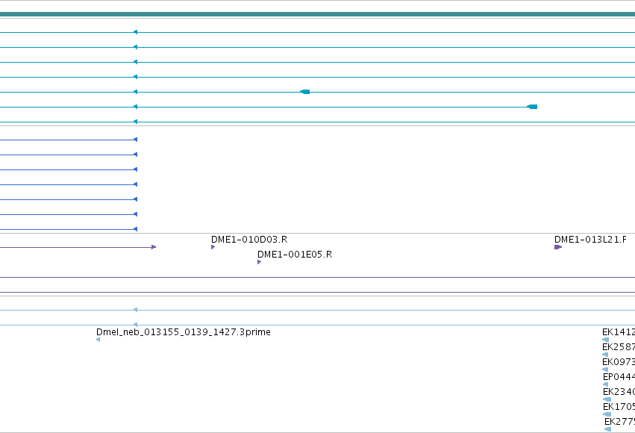Click the EK2340 feature label
This screenshot has width=635, height=433.
(619, 392)
